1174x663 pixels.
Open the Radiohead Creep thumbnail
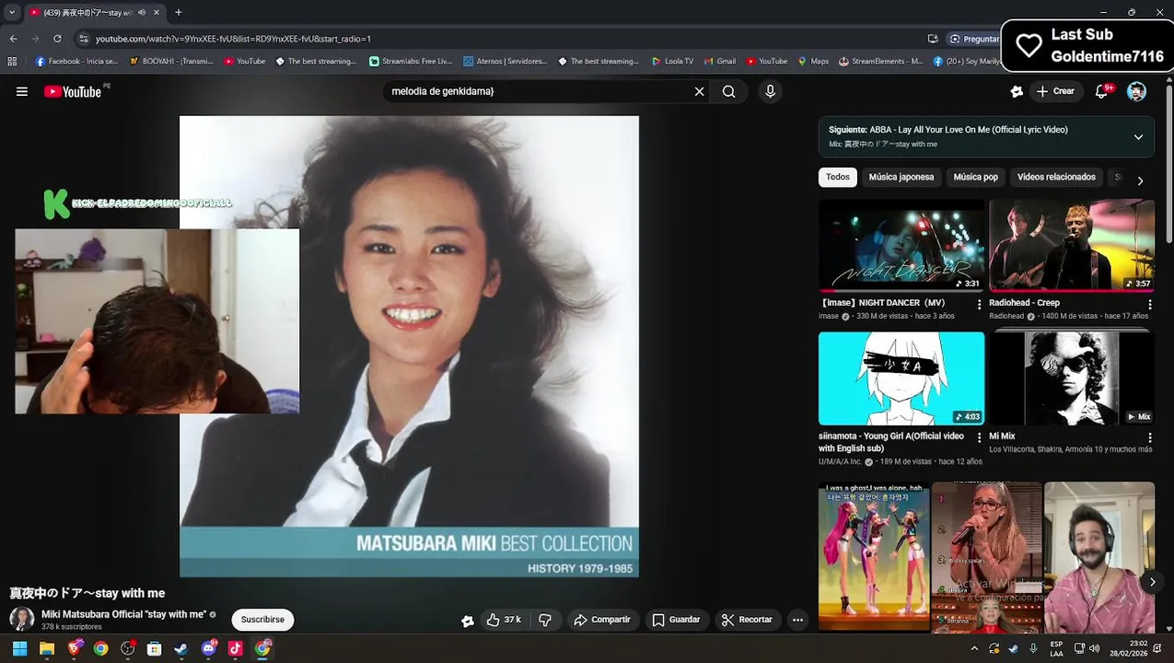pyautogui.click(x=1072, y=245)
